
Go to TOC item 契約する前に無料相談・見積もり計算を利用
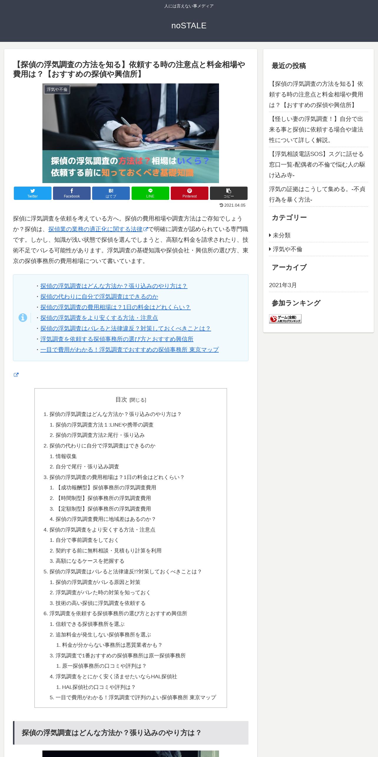click(x=109, y=551)
